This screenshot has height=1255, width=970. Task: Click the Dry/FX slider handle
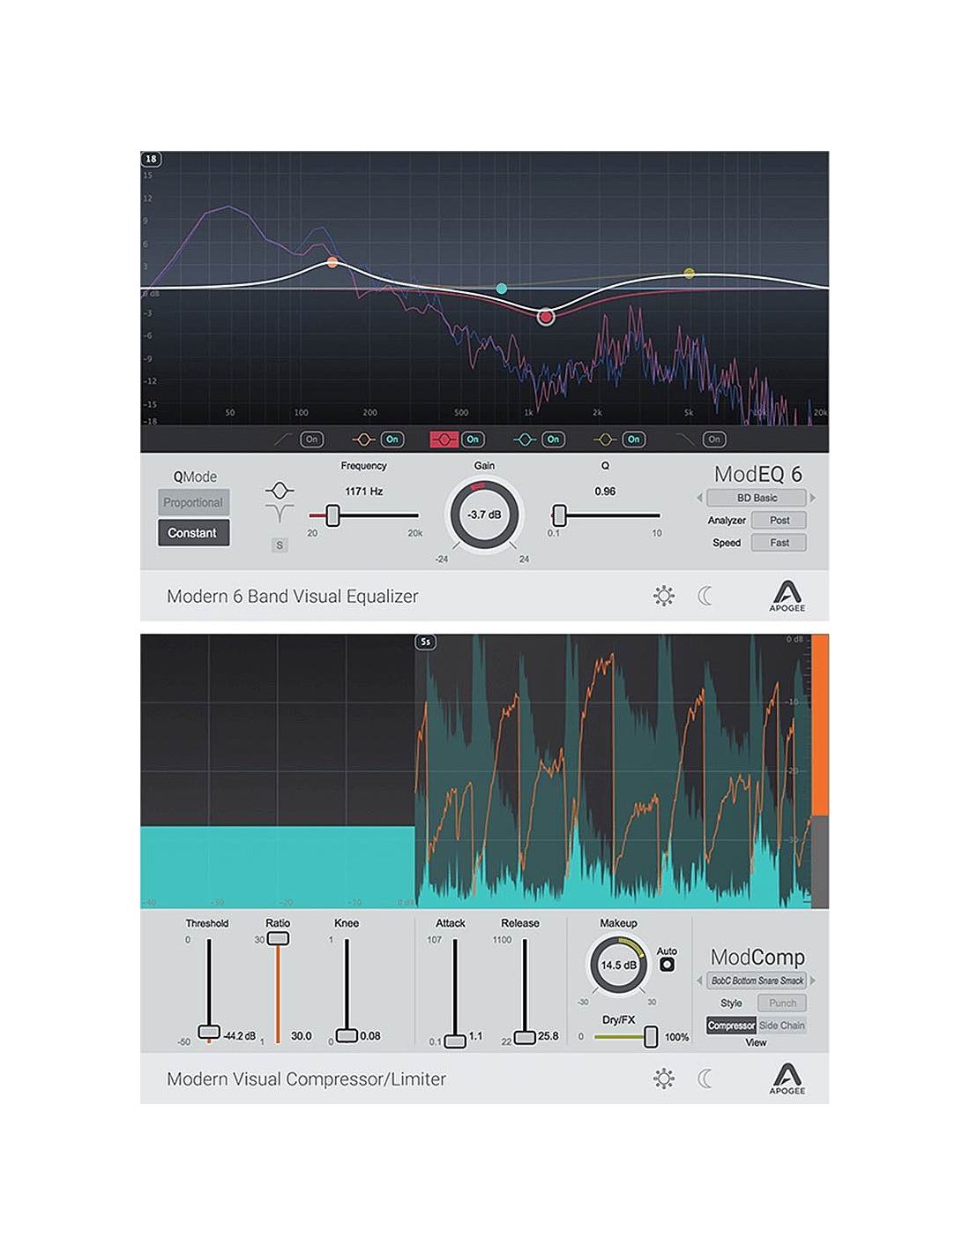[651, 1036]
